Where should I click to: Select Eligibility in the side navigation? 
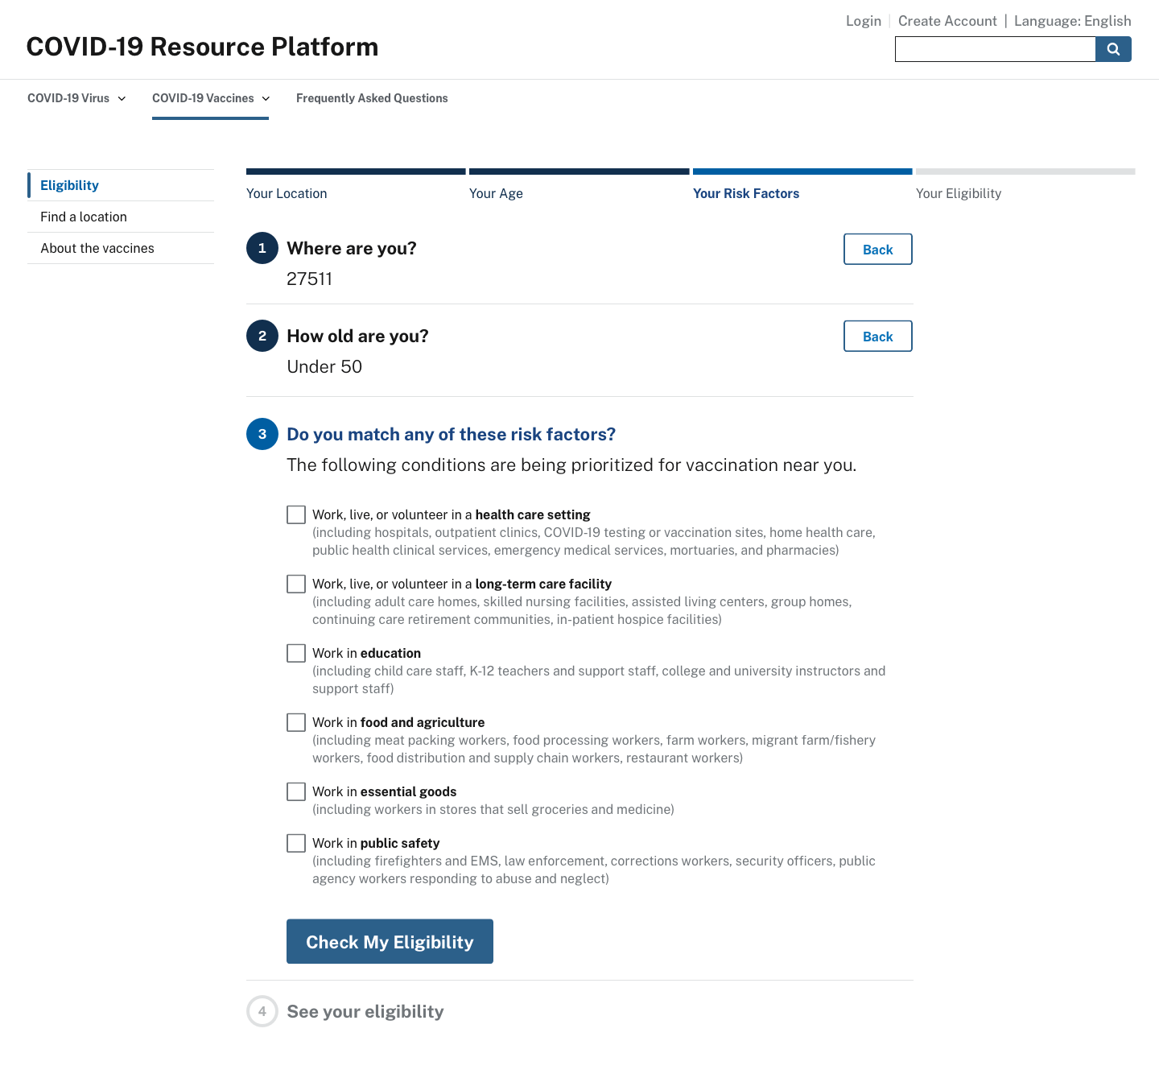point(121,185)
